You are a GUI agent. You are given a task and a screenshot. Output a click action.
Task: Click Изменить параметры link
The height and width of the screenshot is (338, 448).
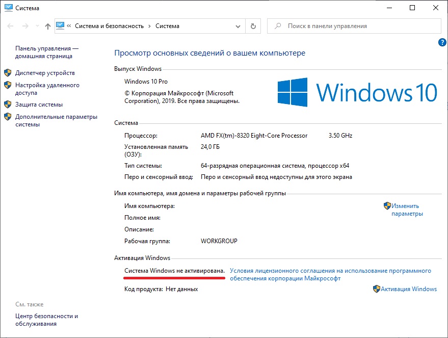tap(407, 210)
